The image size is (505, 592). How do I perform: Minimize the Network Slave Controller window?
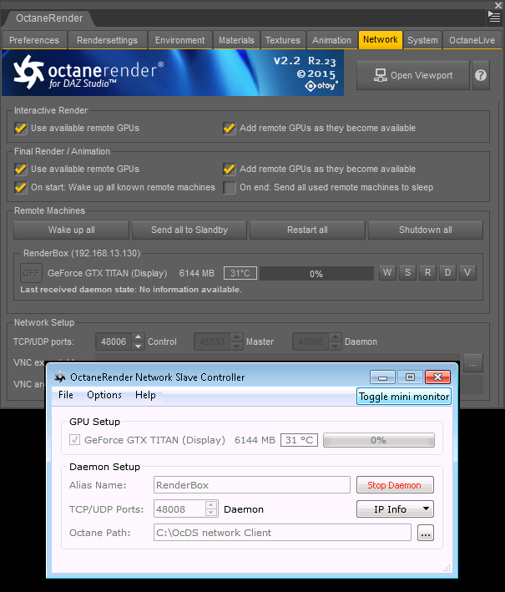[x=382, y=377]
